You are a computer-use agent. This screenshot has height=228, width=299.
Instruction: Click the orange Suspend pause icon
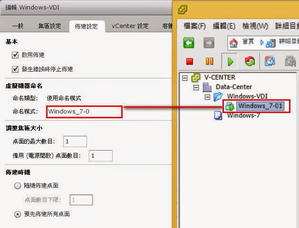[209, 61]
